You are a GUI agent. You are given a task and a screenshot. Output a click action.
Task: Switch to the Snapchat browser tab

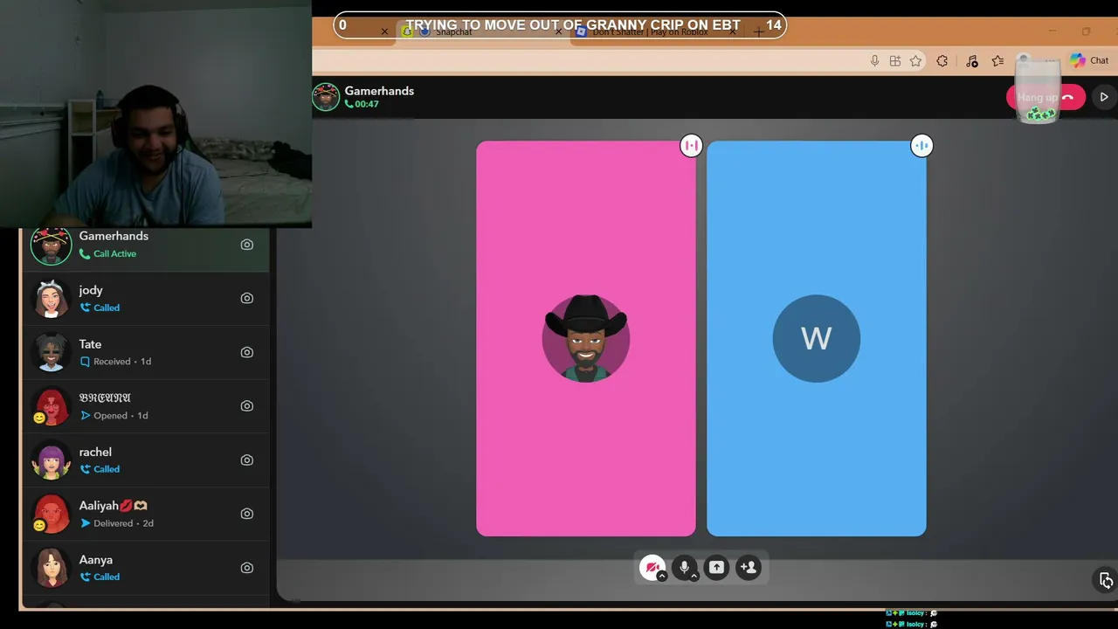click(x=480, y=31)
